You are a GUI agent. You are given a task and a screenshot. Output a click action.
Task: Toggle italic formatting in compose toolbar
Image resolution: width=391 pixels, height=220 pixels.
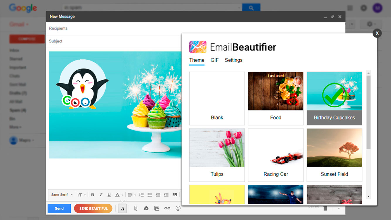[101, 195]
